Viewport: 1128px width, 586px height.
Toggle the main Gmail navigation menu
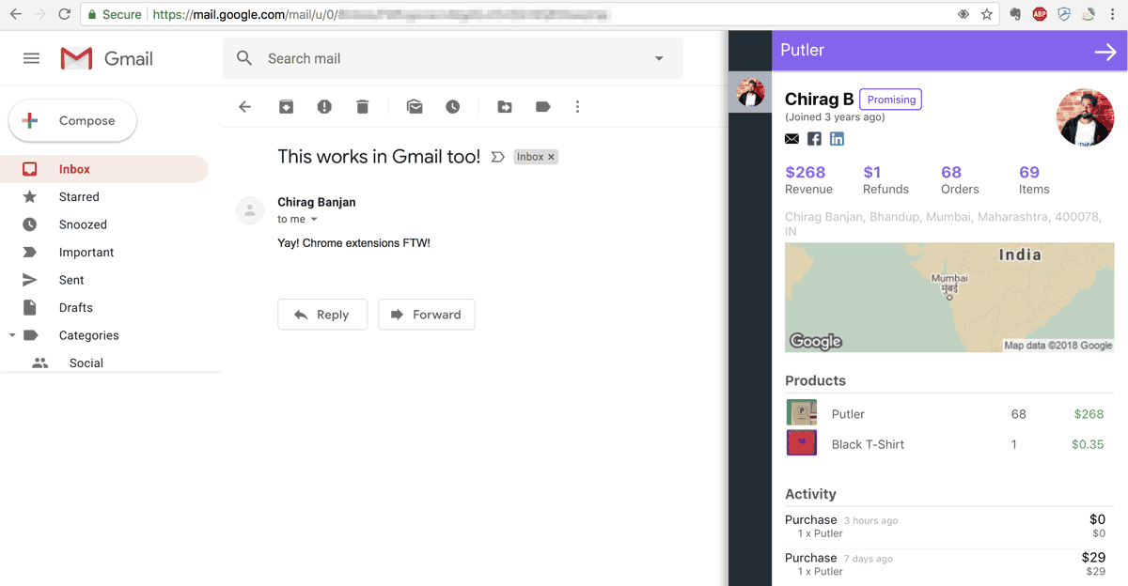[31, 57]
